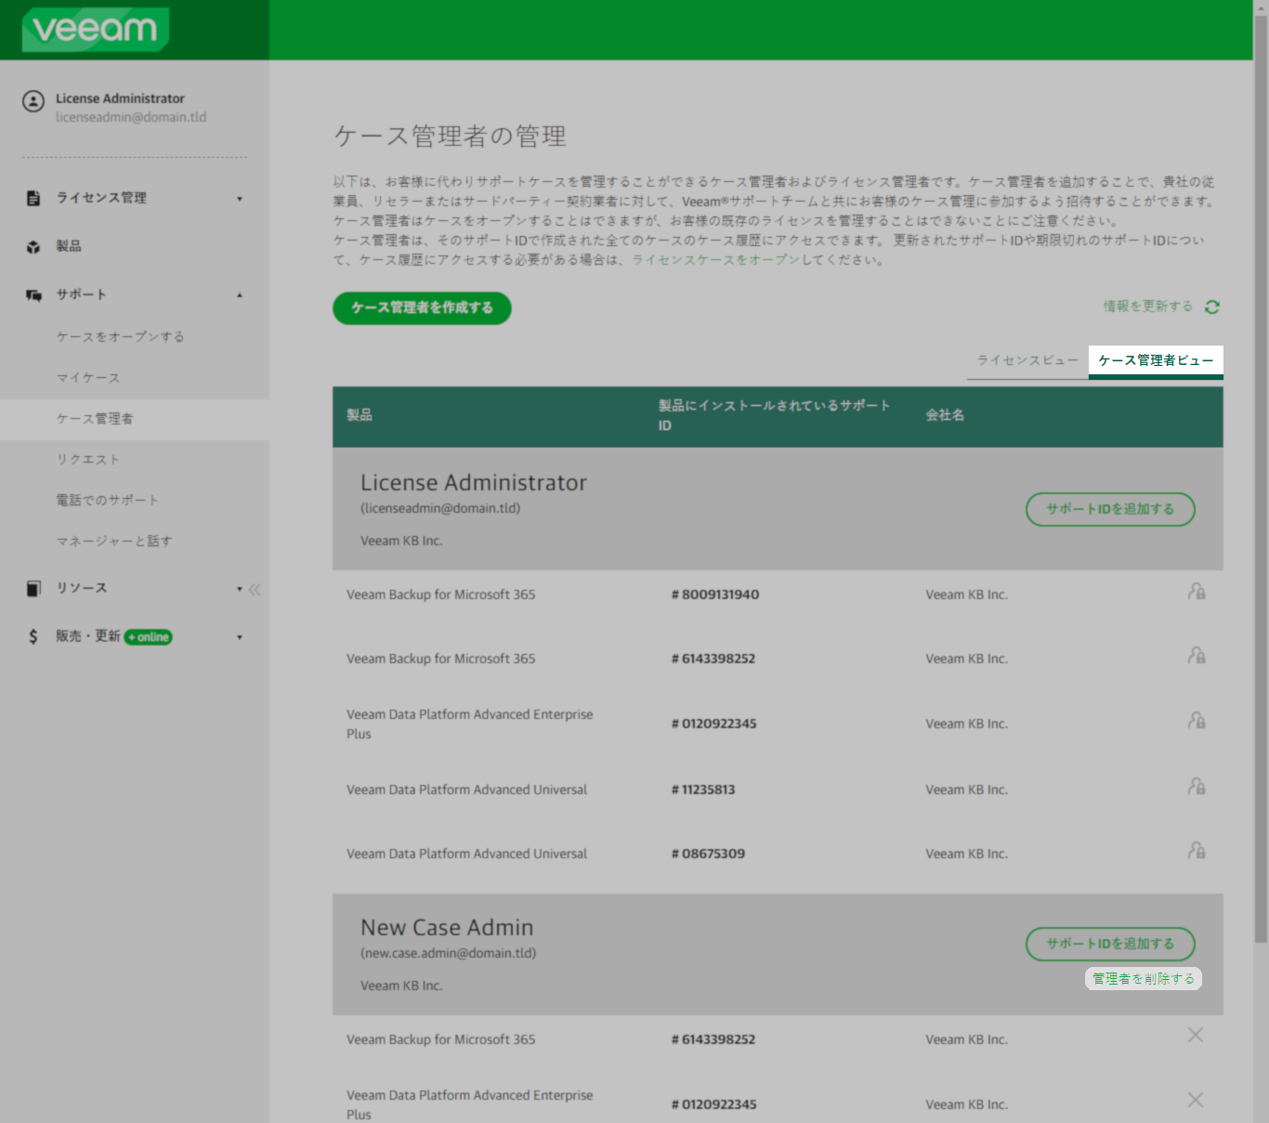Remove ID 6143398252 from New Case Admin
The width and height of the screenshot is (1269, 1123).
click(1196, 1036)
